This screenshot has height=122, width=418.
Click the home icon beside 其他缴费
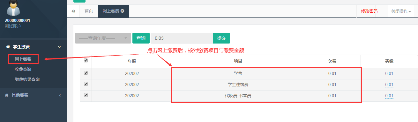[x=7, y=95]
